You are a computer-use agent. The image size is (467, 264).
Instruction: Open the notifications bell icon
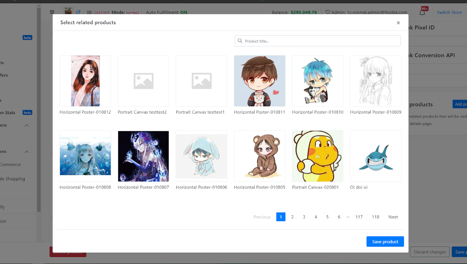pos(422,12)
